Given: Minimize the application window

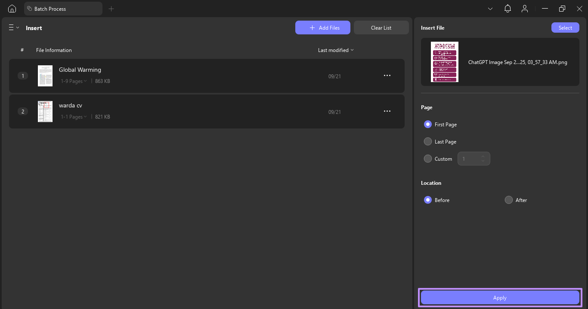Looking at the screenshot, I should click(x=545, y=9).
